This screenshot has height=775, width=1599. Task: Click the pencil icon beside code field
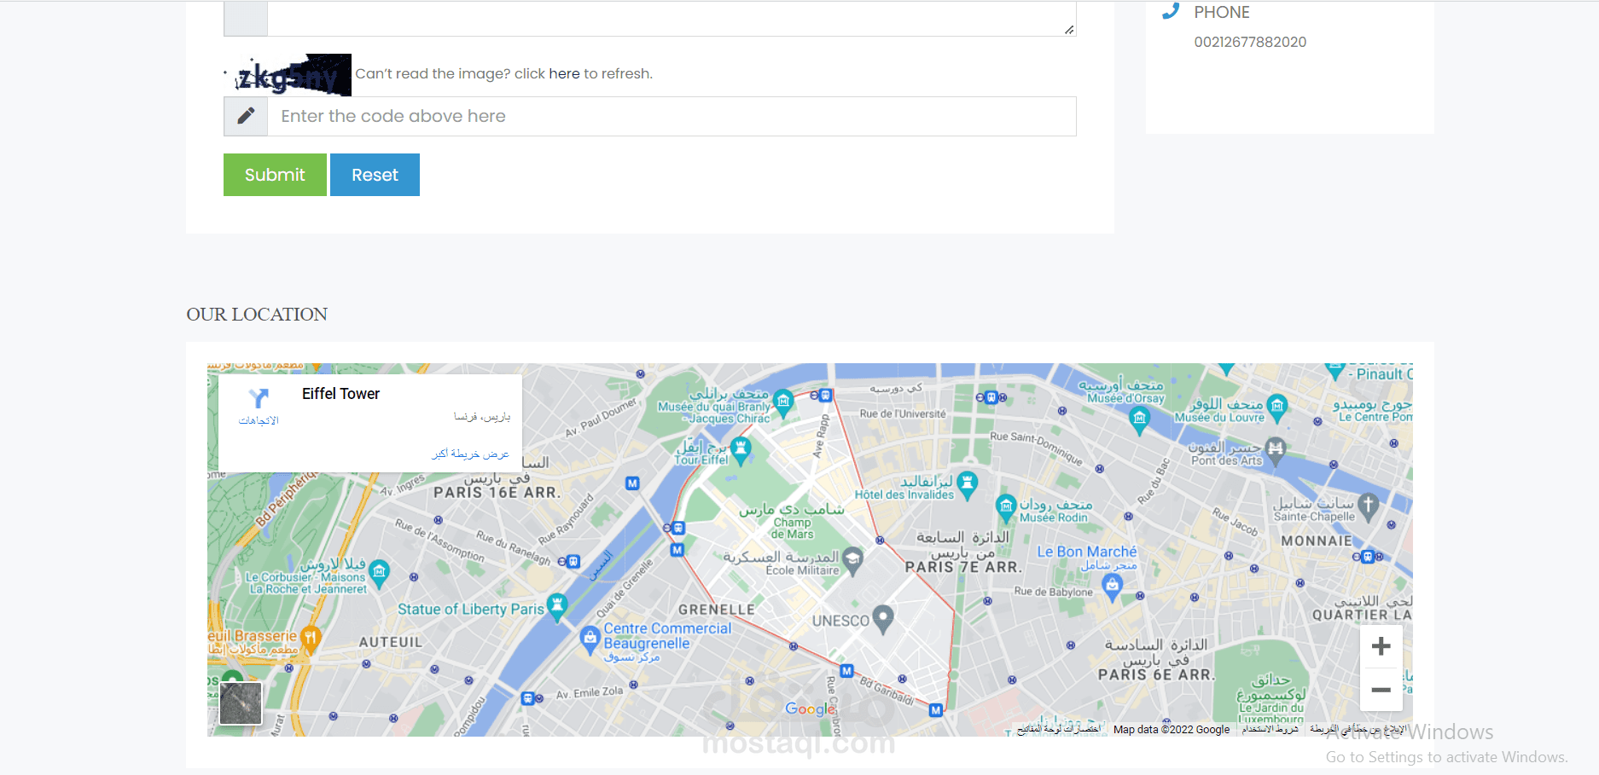246,116
